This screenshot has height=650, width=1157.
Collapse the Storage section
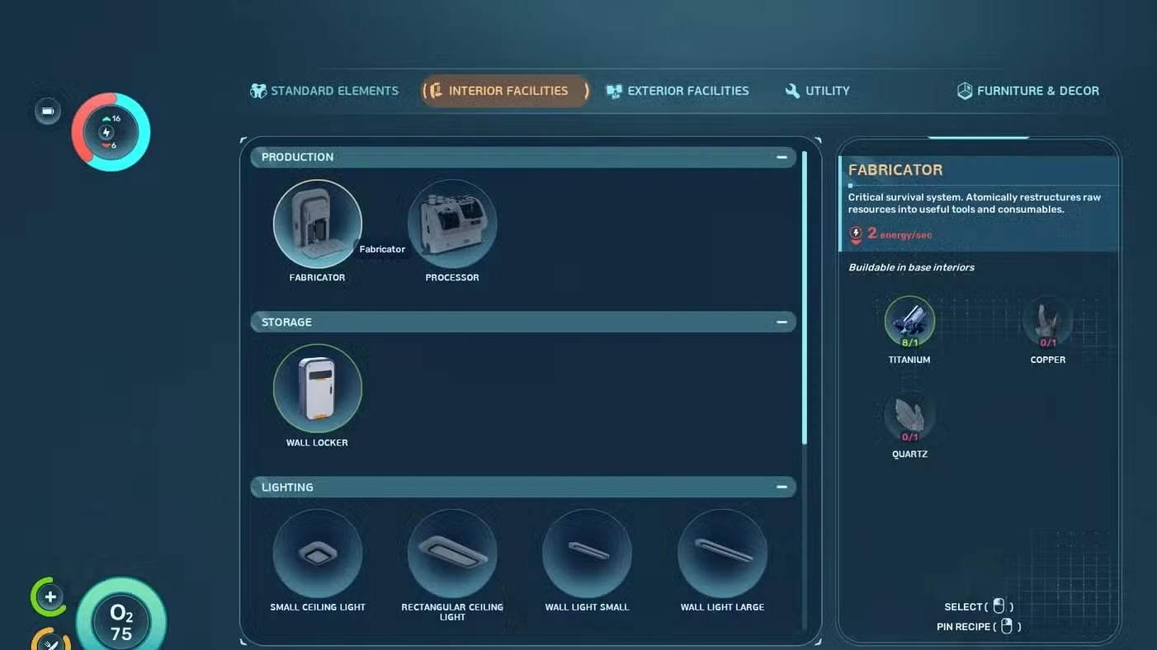point(782,322)
